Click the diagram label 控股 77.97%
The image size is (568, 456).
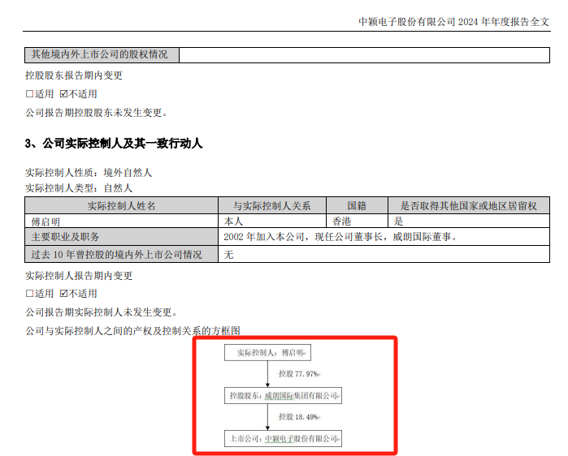coord(299,373)
